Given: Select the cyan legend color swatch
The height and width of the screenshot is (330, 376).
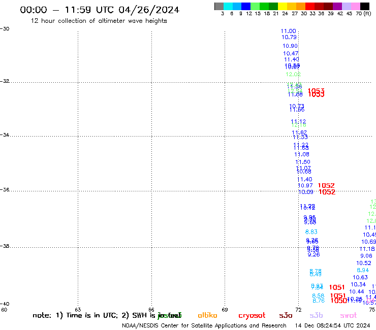Looking at the screenshot, I should pyautogui.click(x=228, y=6).
